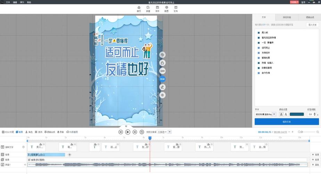The height and width of the screenshot is (174, 321).
Task: Switch canvas ratio to 16:9
Action: (162, 71)
